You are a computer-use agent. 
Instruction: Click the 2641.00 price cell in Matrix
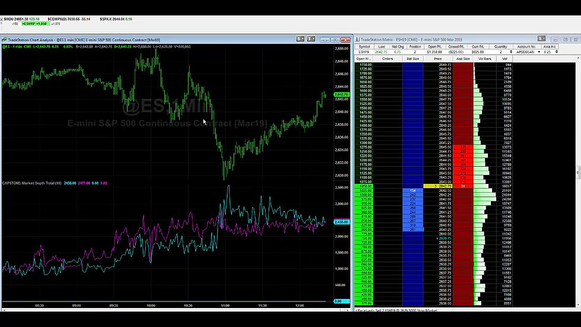(x=438, y=217)
